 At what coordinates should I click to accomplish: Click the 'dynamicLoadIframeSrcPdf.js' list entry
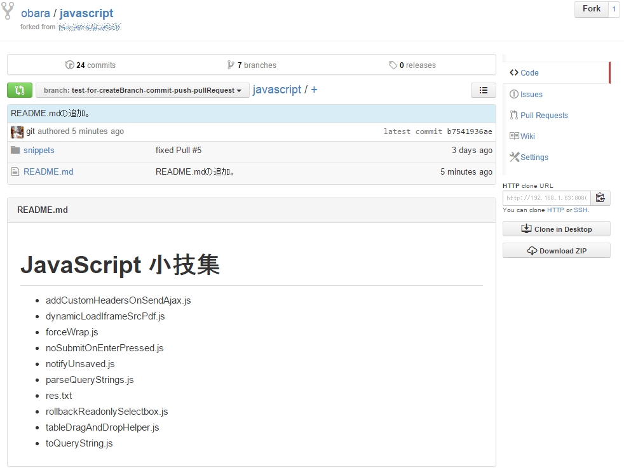pos(105,316)
